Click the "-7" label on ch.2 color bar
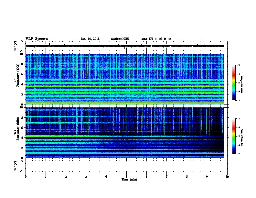Image resolution: width=256 pixels, height=198 pixels. [238, 154]
